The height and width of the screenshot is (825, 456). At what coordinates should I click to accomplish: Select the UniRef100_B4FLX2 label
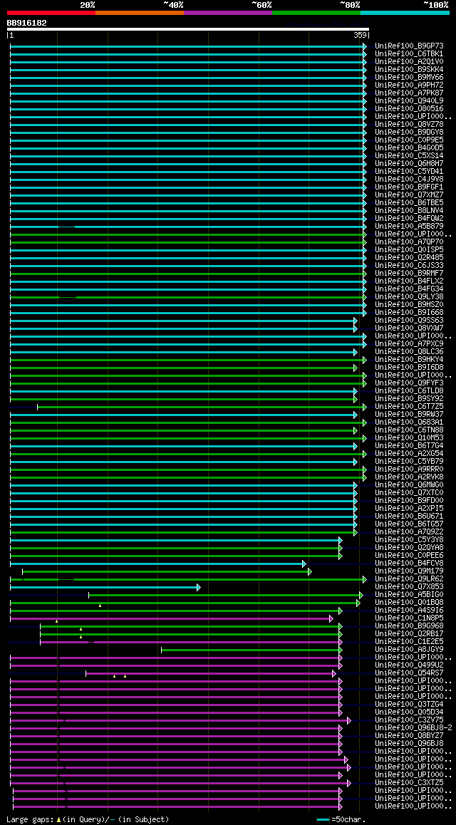pos(409,281)
